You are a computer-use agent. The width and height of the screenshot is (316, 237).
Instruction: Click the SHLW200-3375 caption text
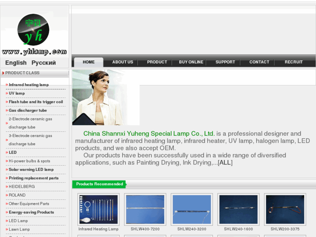pos(285,229)
